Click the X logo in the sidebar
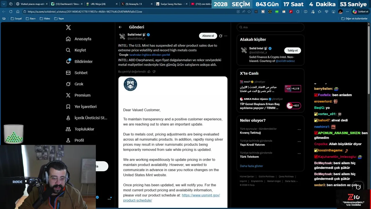This screenshot has width=371, height=209. pos(68,28)
